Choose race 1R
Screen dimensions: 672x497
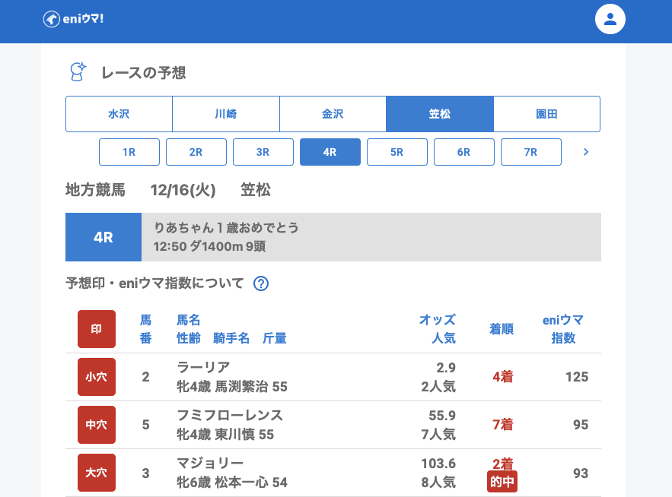tap(129, 152)
